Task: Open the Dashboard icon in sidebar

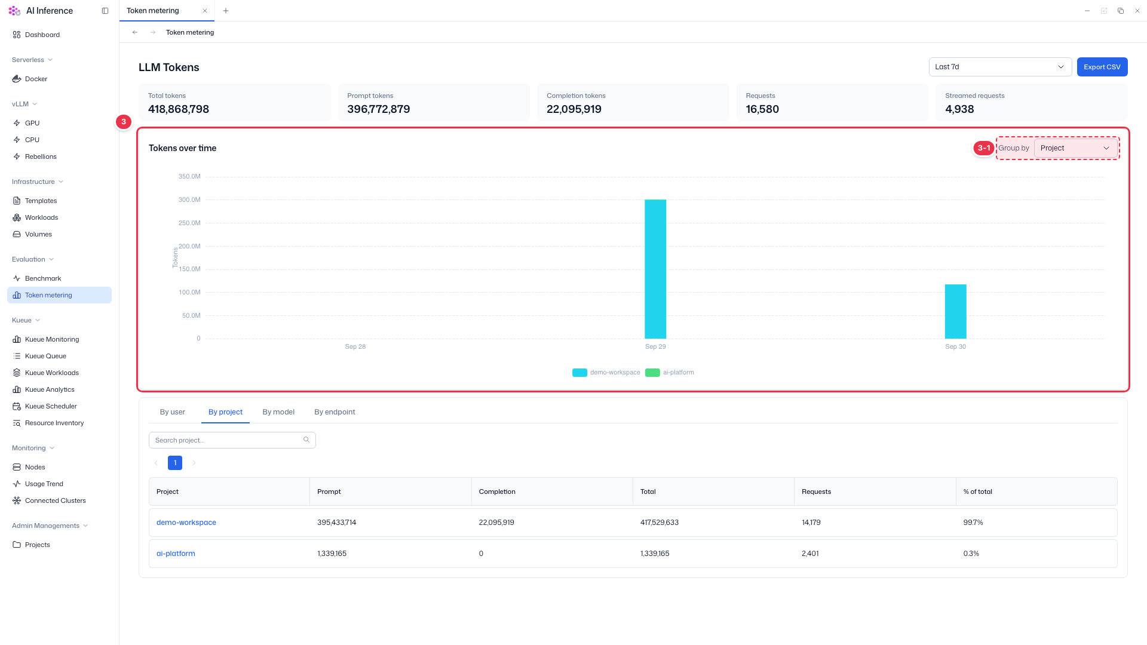Action: 17,35
